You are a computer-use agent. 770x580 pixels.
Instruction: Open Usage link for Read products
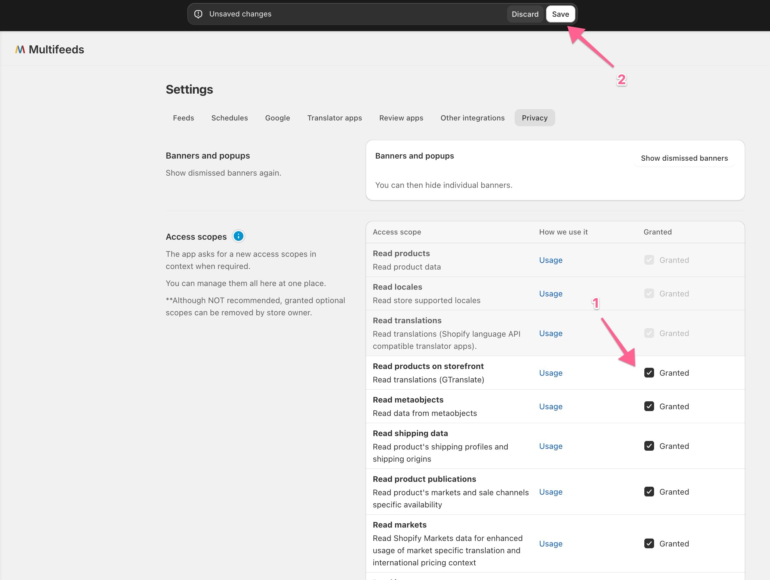[x=551, y=260]
